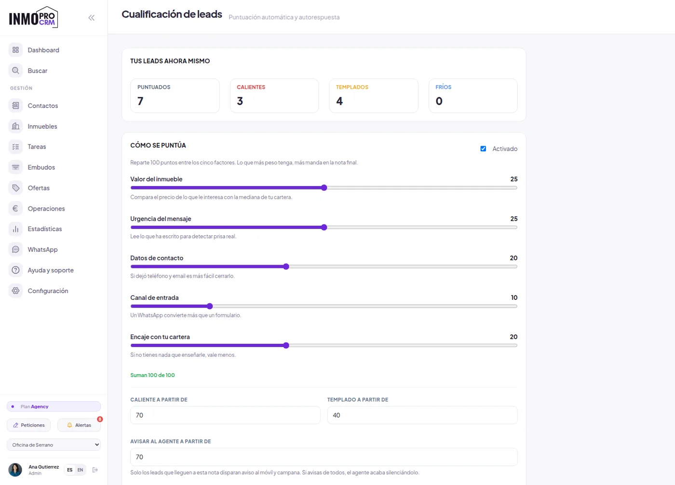The height and width of the screenshot is (485, 675).
Task: Click the Fríos leads card
Action: coord(473,95)
